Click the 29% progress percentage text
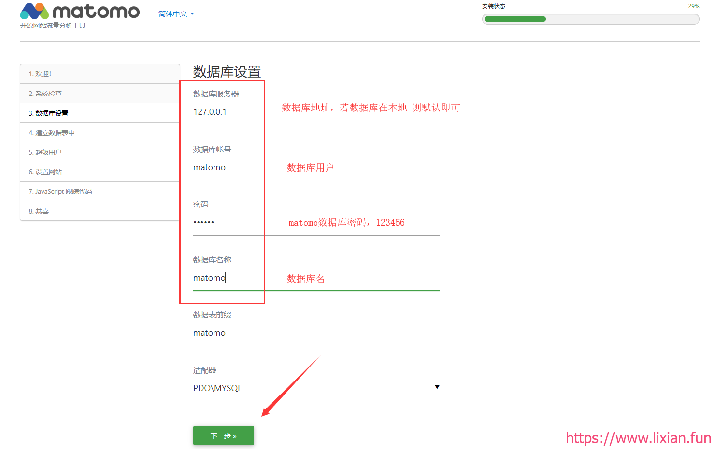This screenshot has width=715, height=449. tap(694, 6)
